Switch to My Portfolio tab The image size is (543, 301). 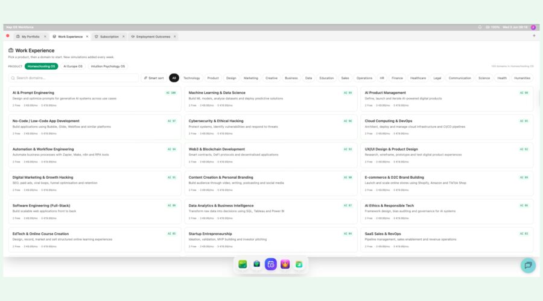(x=31, y=37)
